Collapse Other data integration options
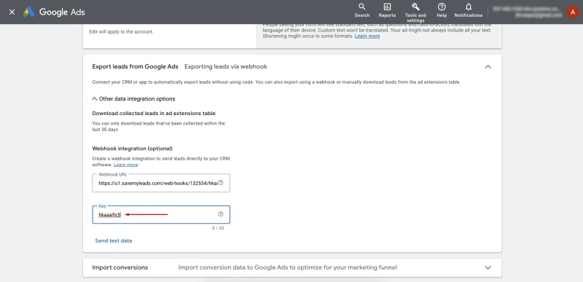This screenshot has height=282, width=583. coord(133,99)
